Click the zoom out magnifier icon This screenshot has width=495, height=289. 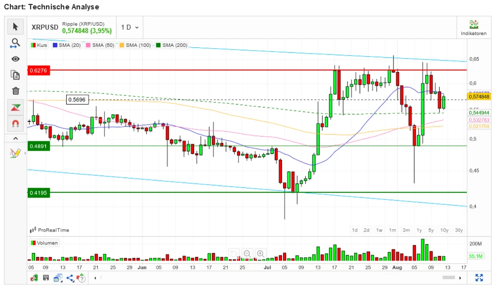coord(247,253)
